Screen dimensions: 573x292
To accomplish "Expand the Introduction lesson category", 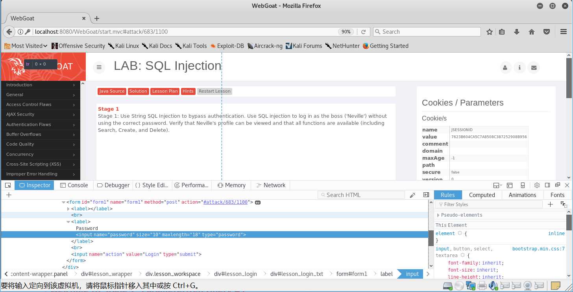I will click(x=41, y=85).
